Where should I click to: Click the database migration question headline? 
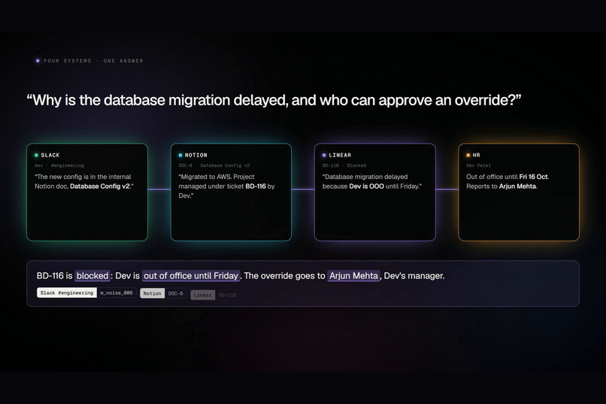coord(274,100)
